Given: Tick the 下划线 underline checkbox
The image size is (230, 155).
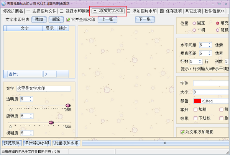Looking at the screenshot, I should [195, 118].
